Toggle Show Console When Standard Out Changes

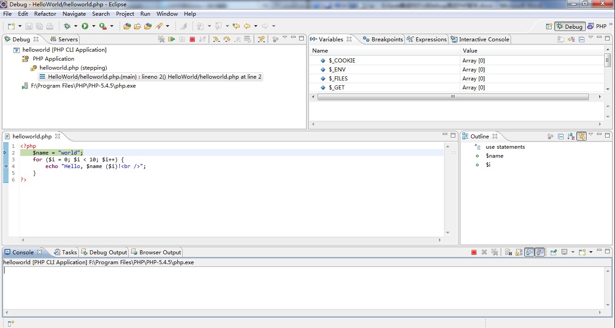pyautogui.click(x=530, y=253)
